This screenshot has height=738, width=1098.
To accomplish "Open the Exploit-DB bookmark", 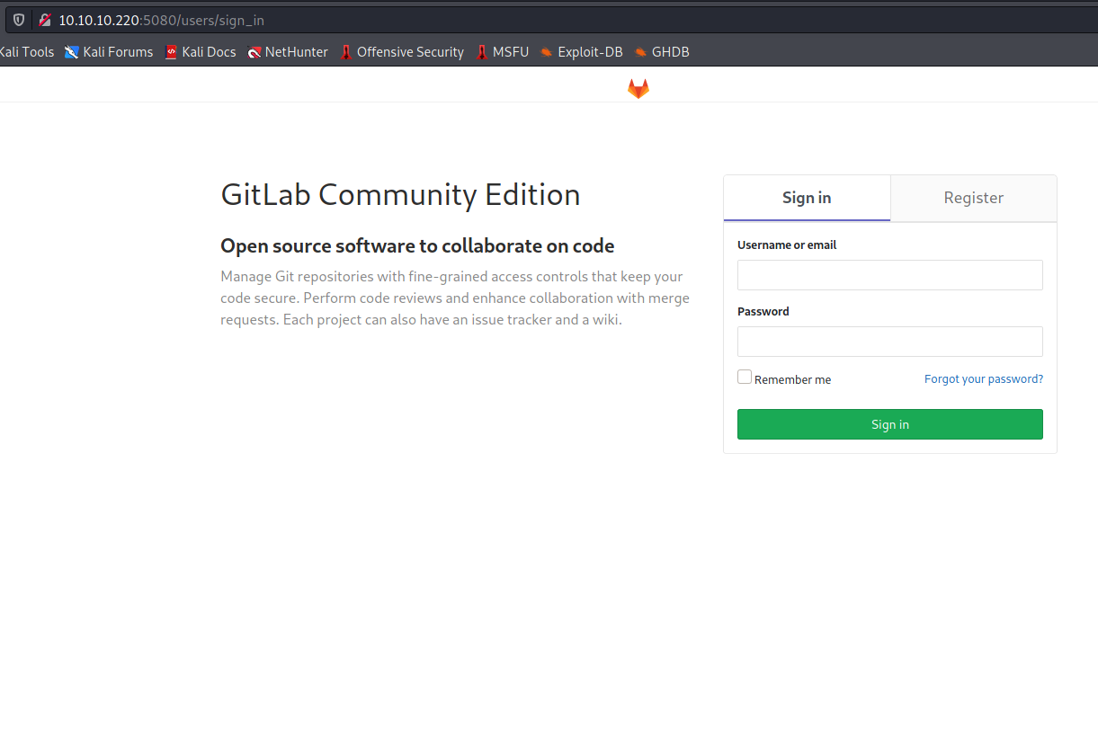I will (x=583, y=51).
